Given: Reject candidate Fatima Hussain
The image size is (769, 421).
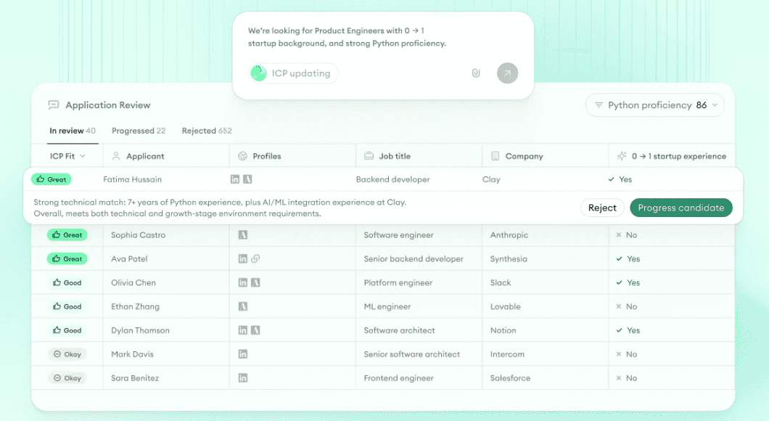Looking at the screenshot, I should coord(602,208).
